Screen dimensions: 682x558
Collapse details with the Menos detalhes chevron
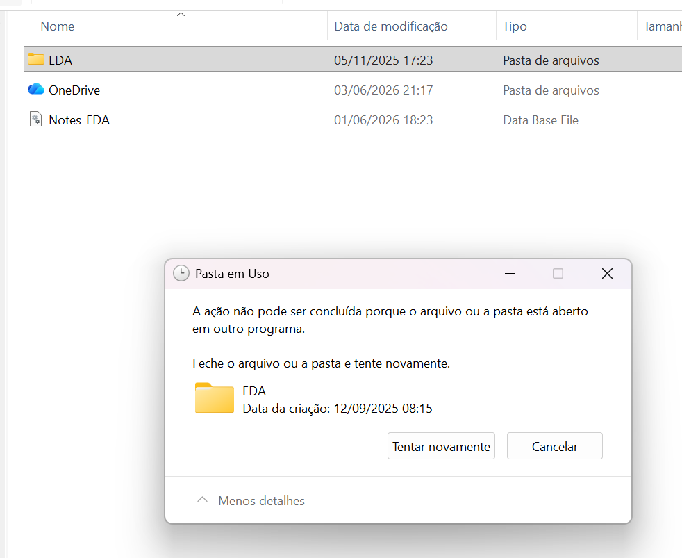click(202, 500)
